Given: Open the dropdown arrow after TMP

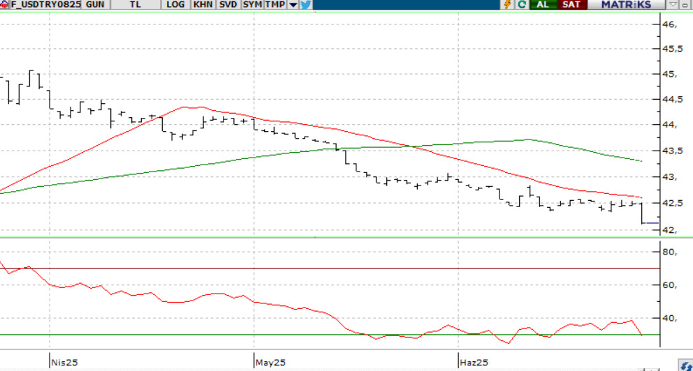Looking at the screenshot, I should [293, 5].
